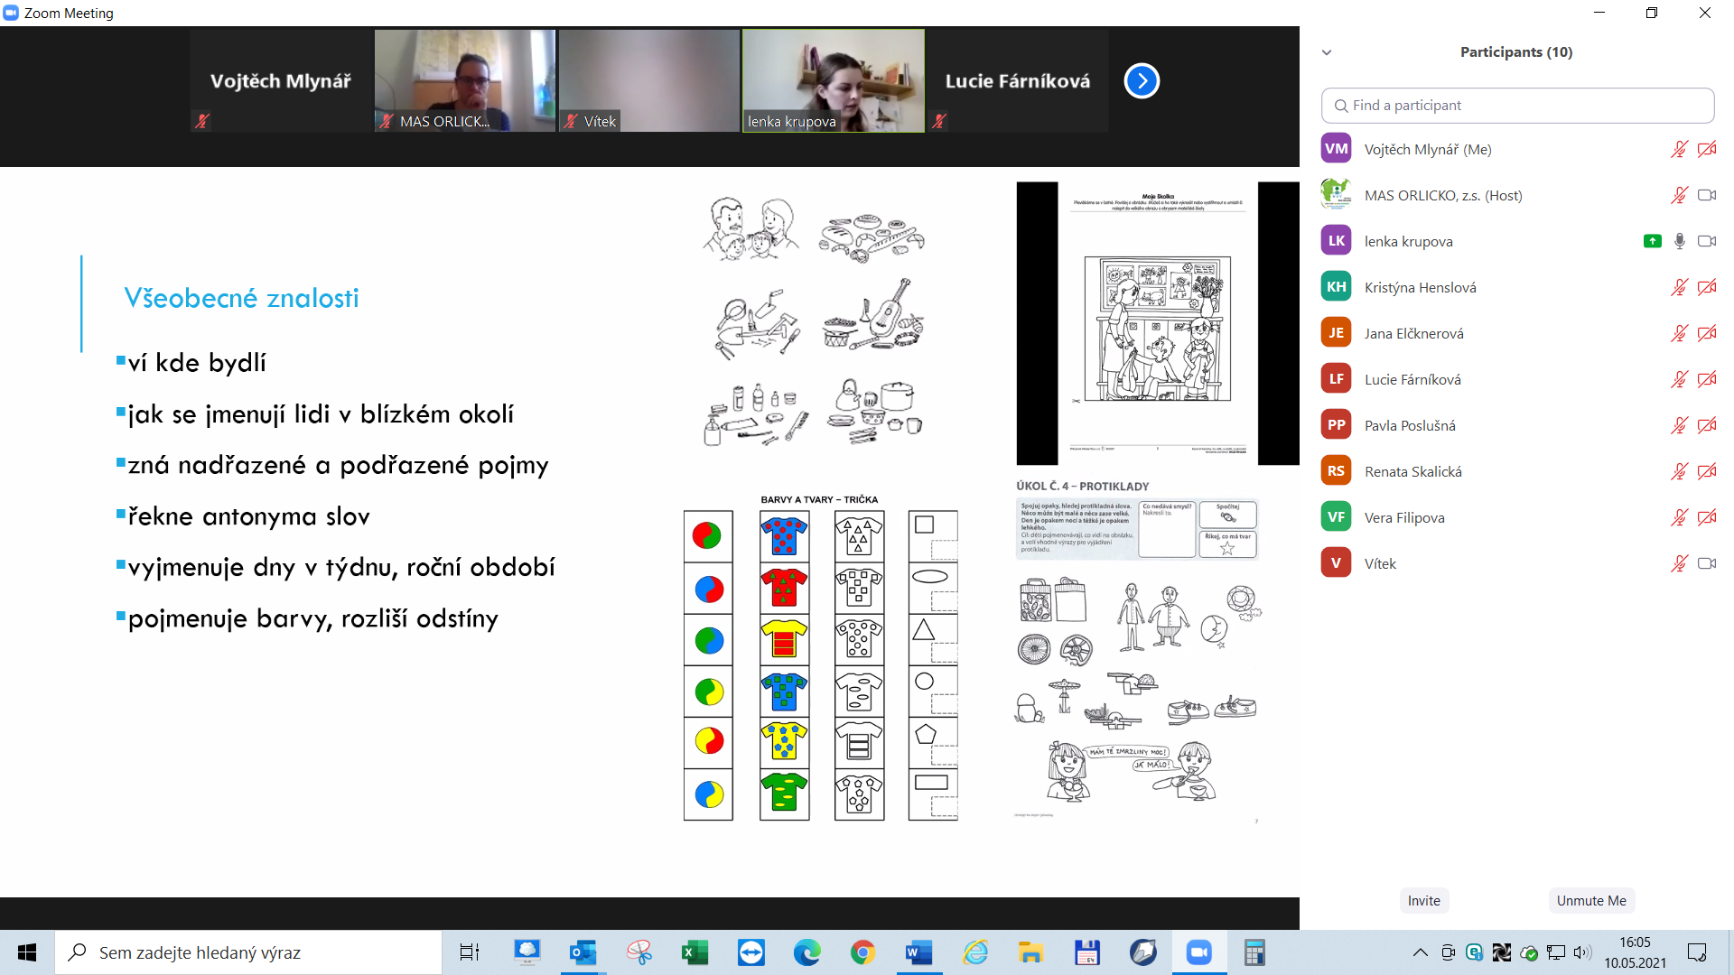Image resolution: width=1734 pixels, height=975 pixels.
Task: Click the camera icon next to Vítek
Action: [1707, 562]
